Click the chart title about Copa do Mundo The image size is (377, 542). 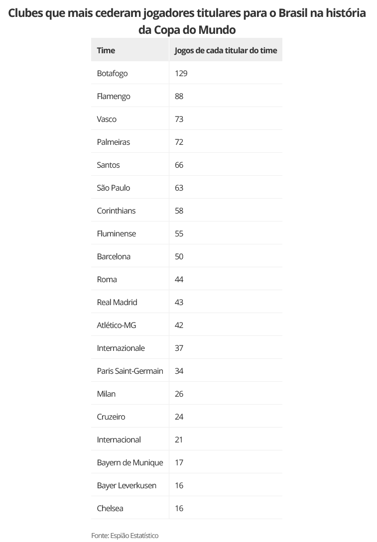click(187, 21)
